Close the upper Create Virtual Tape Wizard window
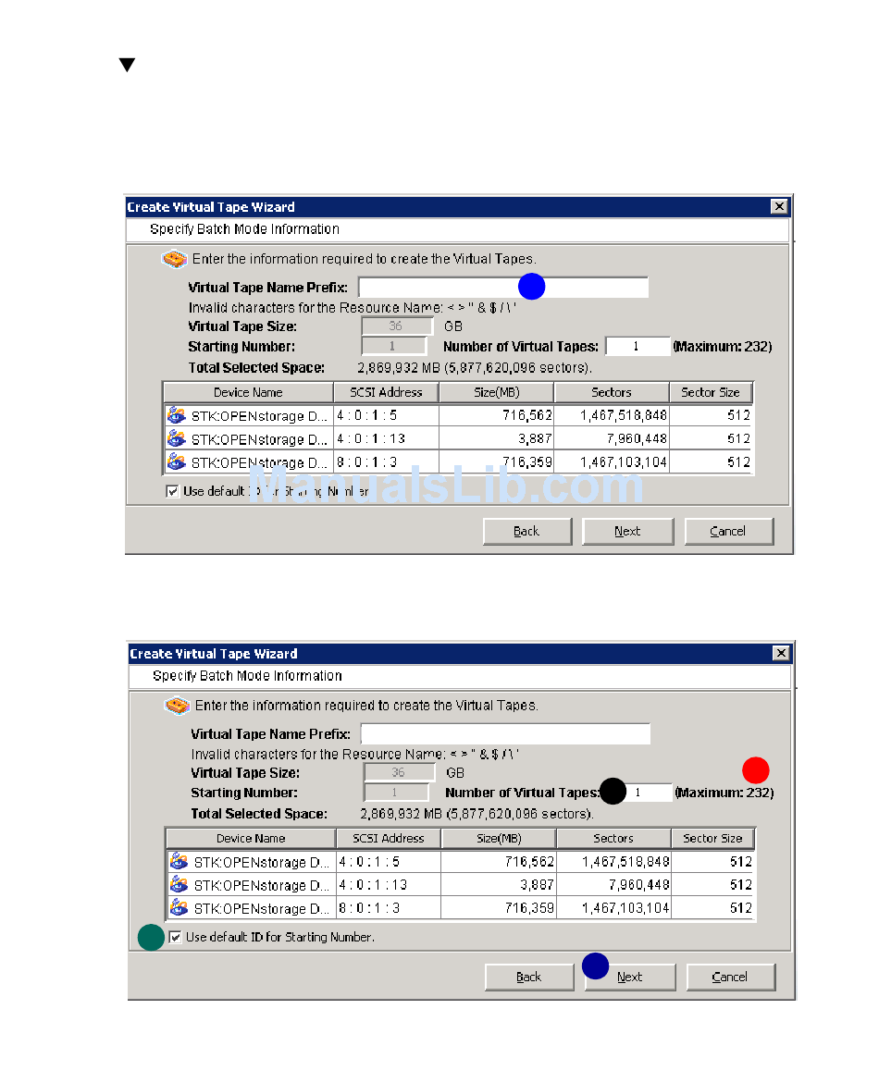This screenshot has height=1070, width=879. tap(779, 207)
